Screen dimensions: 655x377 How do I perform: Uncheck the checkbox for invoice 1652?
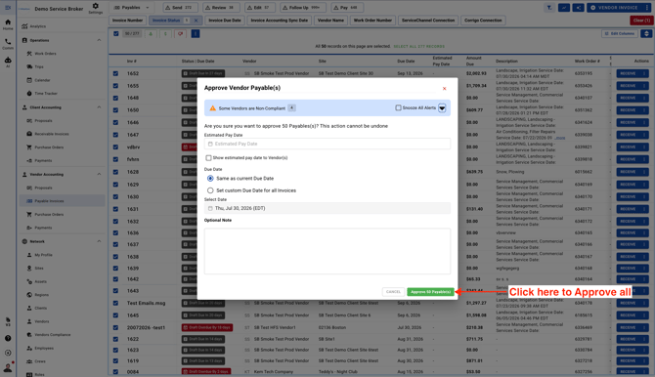click(x=115, y=73)
